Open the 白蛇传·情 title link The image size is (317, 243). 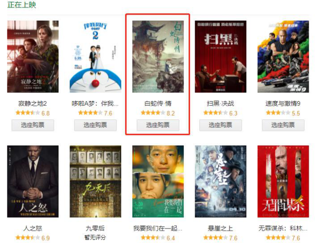click(x=158, y=104)
